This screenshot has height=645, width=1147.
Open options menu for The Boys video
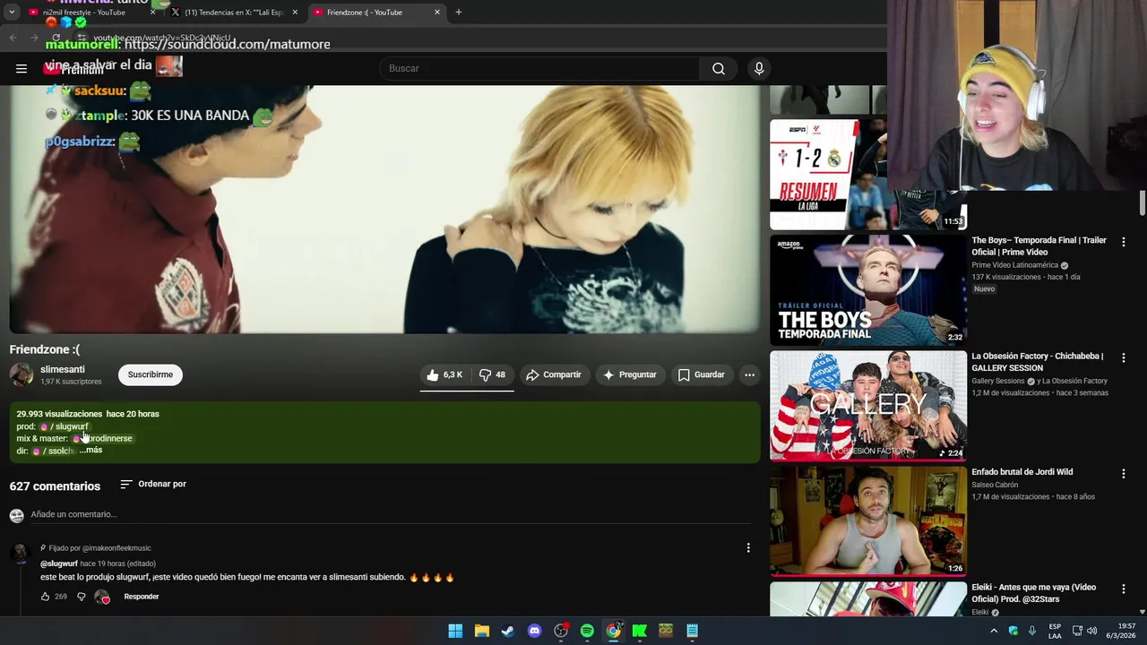[1123, 242]
